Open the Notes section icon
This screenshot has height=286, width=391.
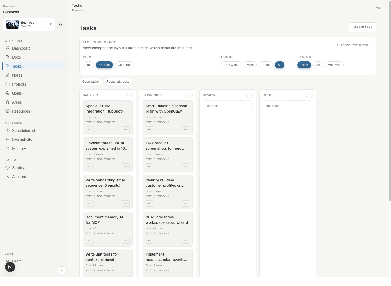click(x=7, y=75)
